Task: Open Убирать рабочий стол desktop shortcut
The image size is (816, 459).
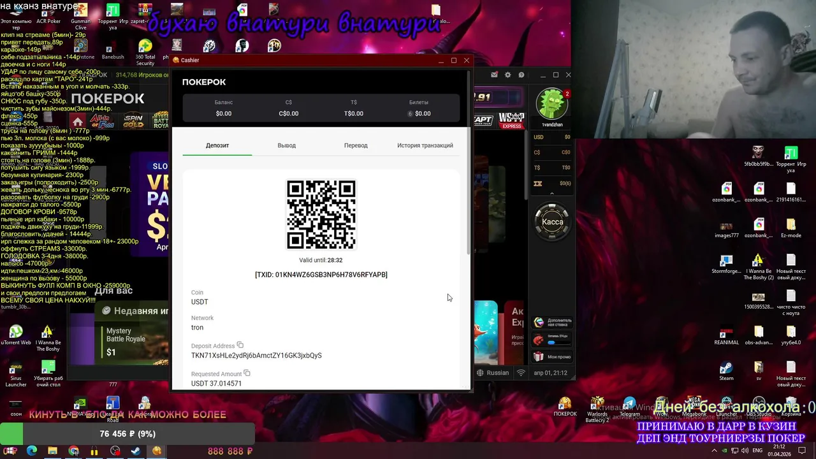Action: coord(48,374)
